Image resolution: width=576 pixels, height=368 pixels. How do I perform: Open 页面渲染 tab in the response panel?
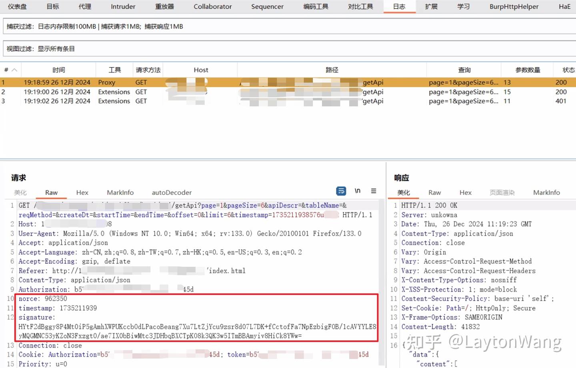tap(502, 192)
